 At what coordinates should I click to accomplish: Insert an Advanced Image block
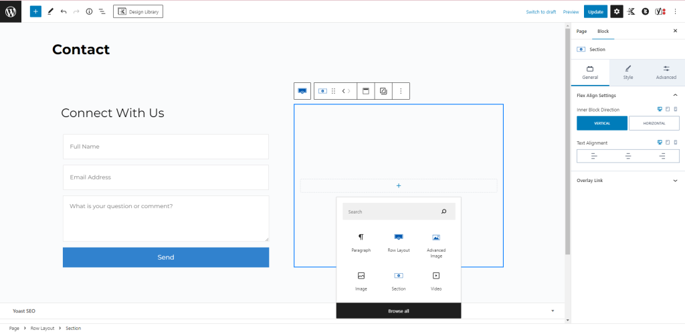point(435,245)
